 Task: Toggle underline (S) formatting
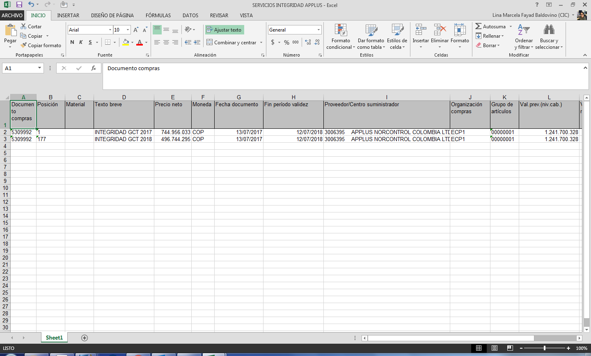pyautogui.click(x=90, y=42)
